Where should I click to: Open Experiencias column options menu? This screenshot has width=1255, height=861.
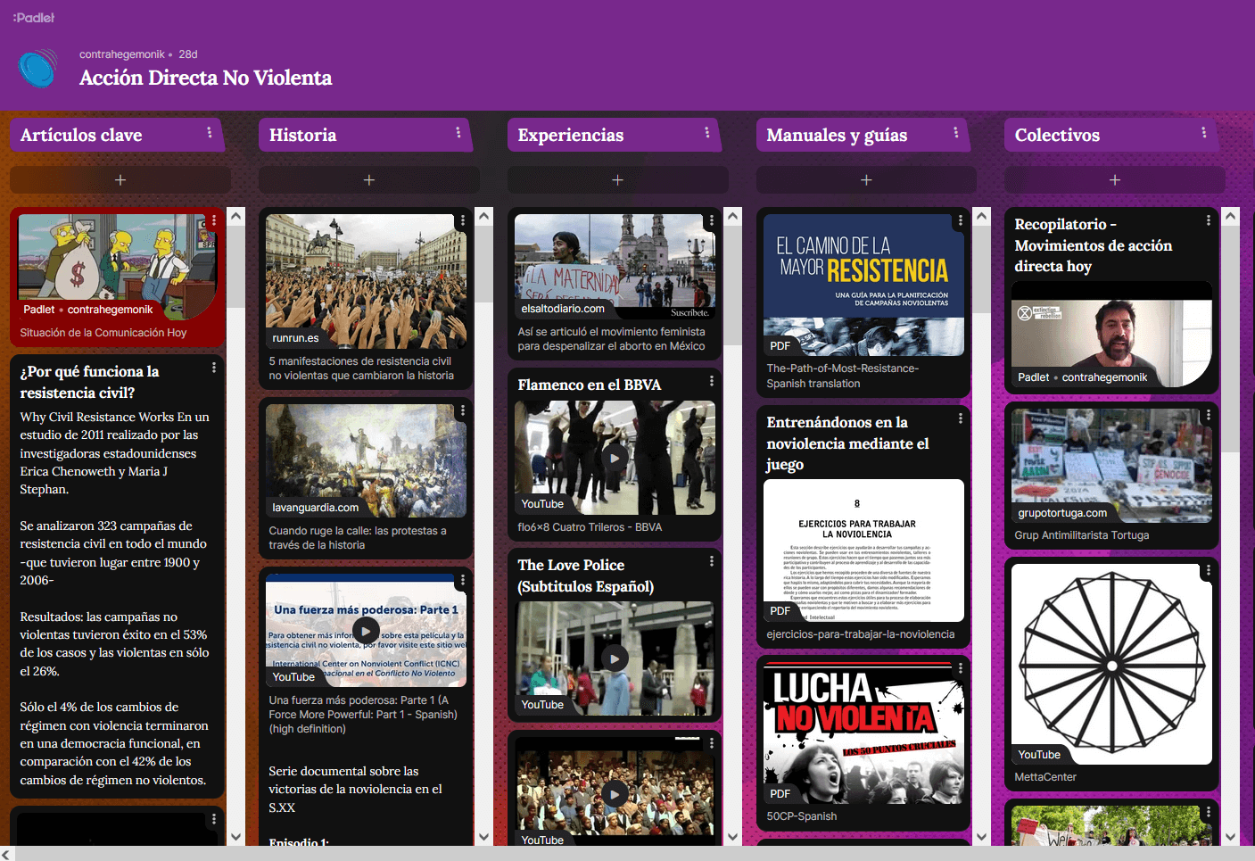click(707, 133)
